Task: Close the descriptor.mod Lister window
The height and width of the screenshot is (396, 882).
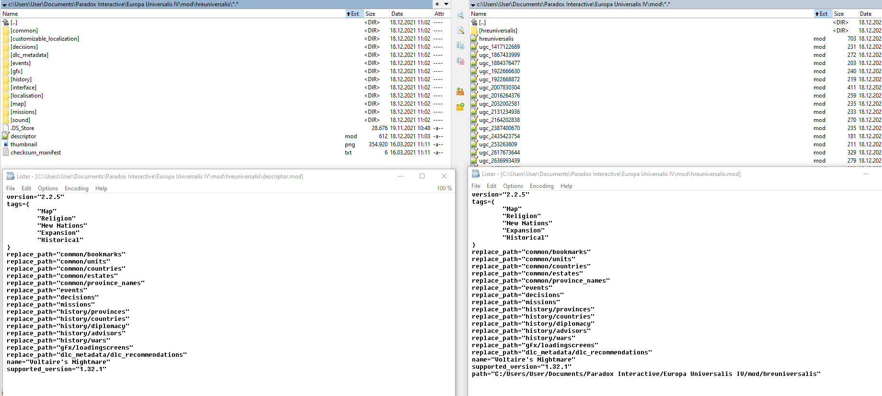Action: pos(444,176)
